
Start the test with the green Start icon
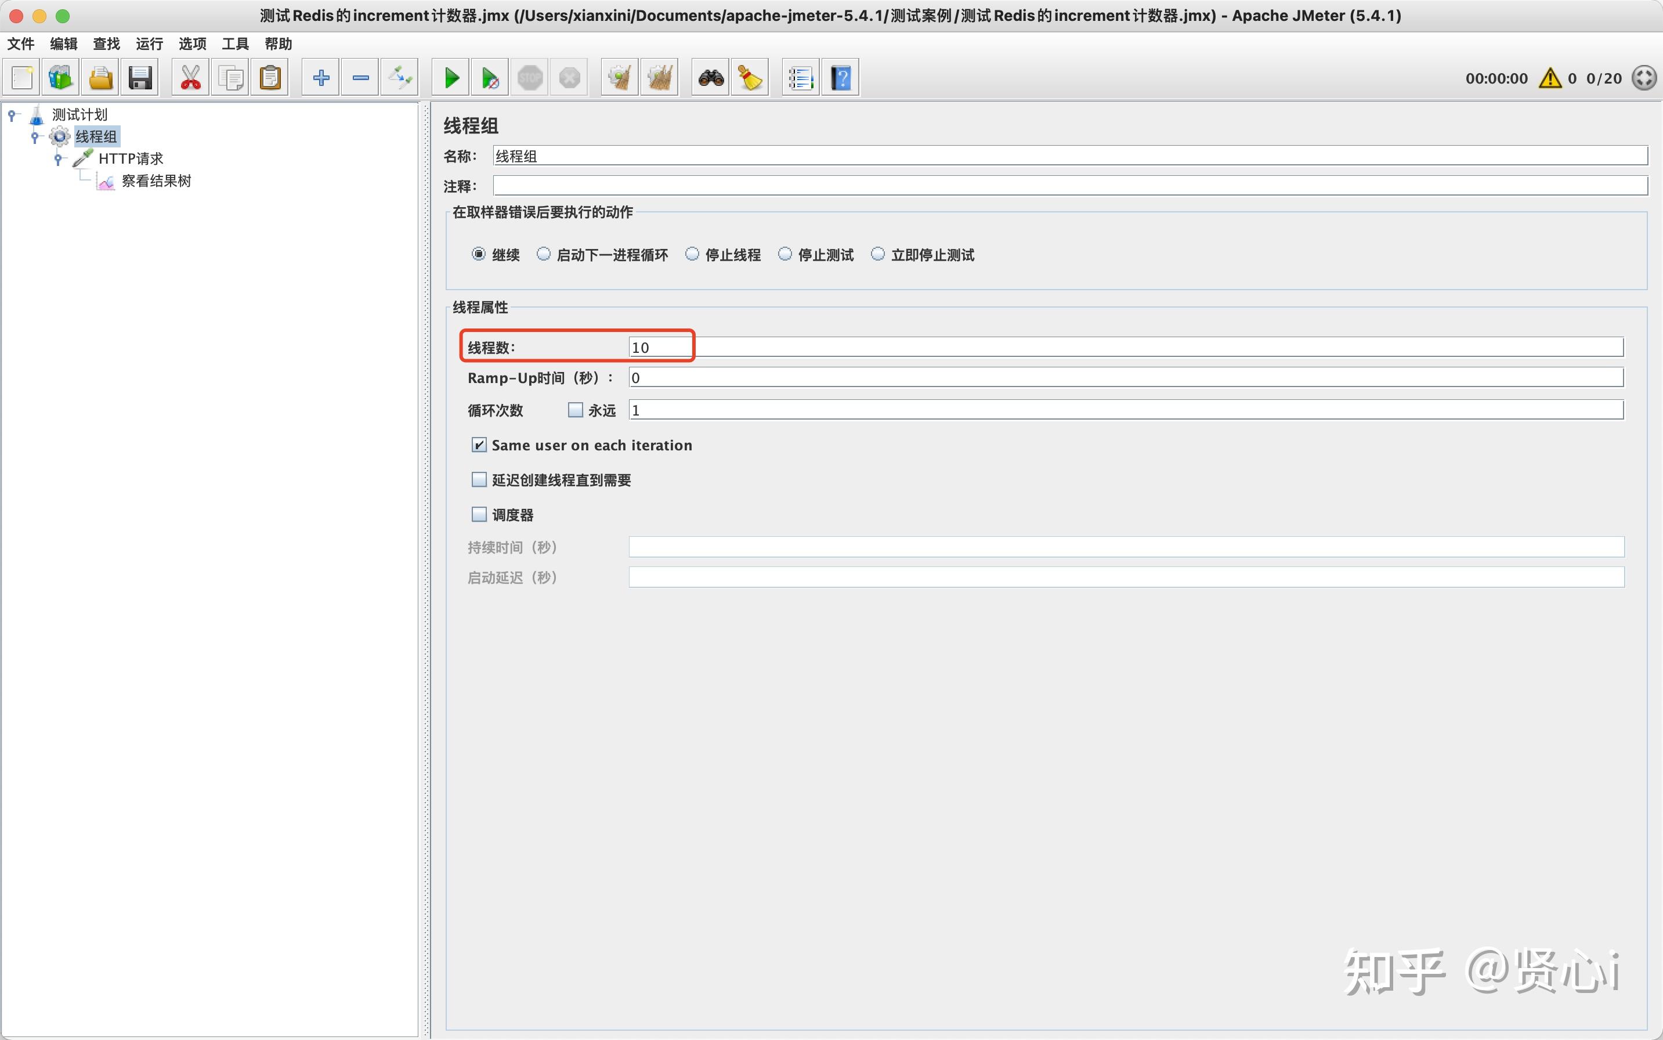point(450,77)
